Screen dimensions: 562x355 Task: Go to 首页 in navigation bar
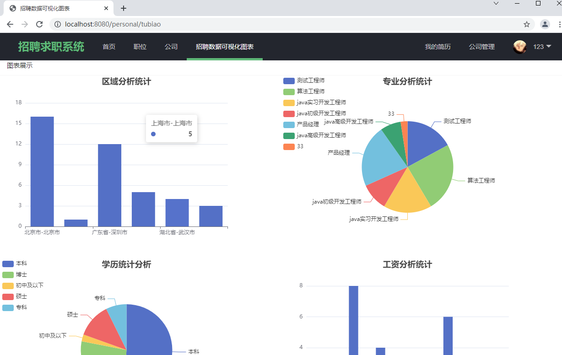coord(109,47)
